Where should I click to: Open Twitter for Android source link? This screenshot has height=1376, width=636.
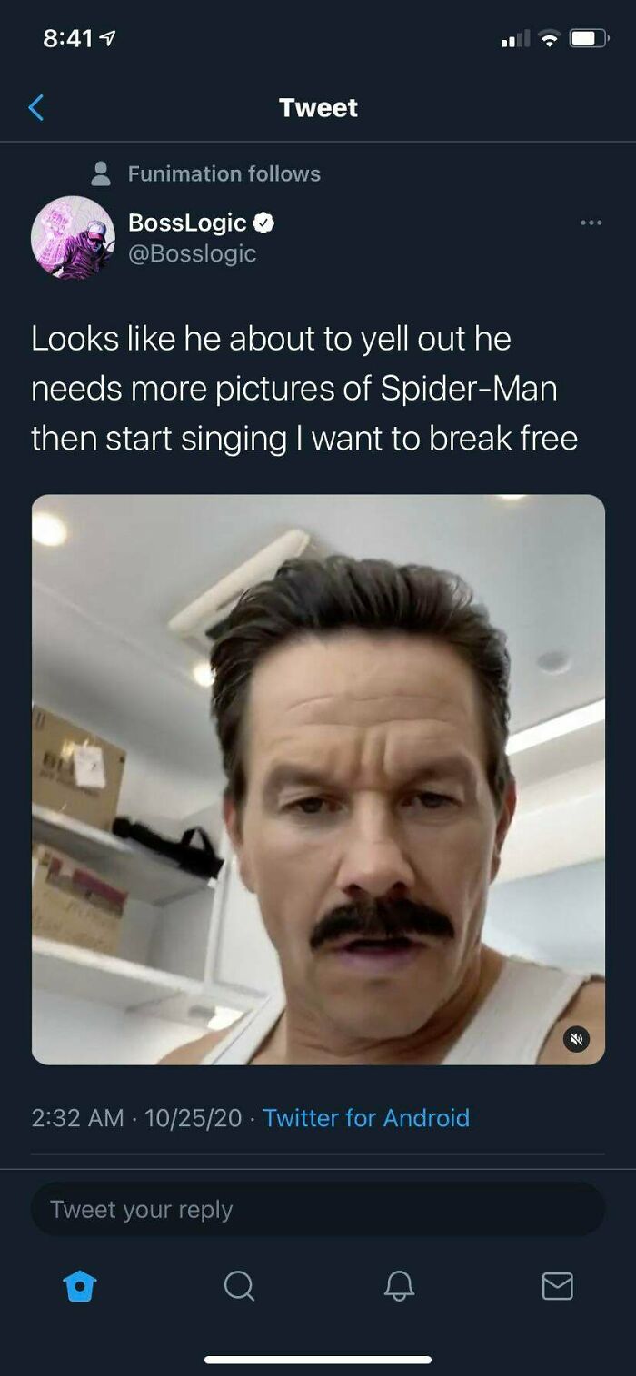pos(367,1118)
